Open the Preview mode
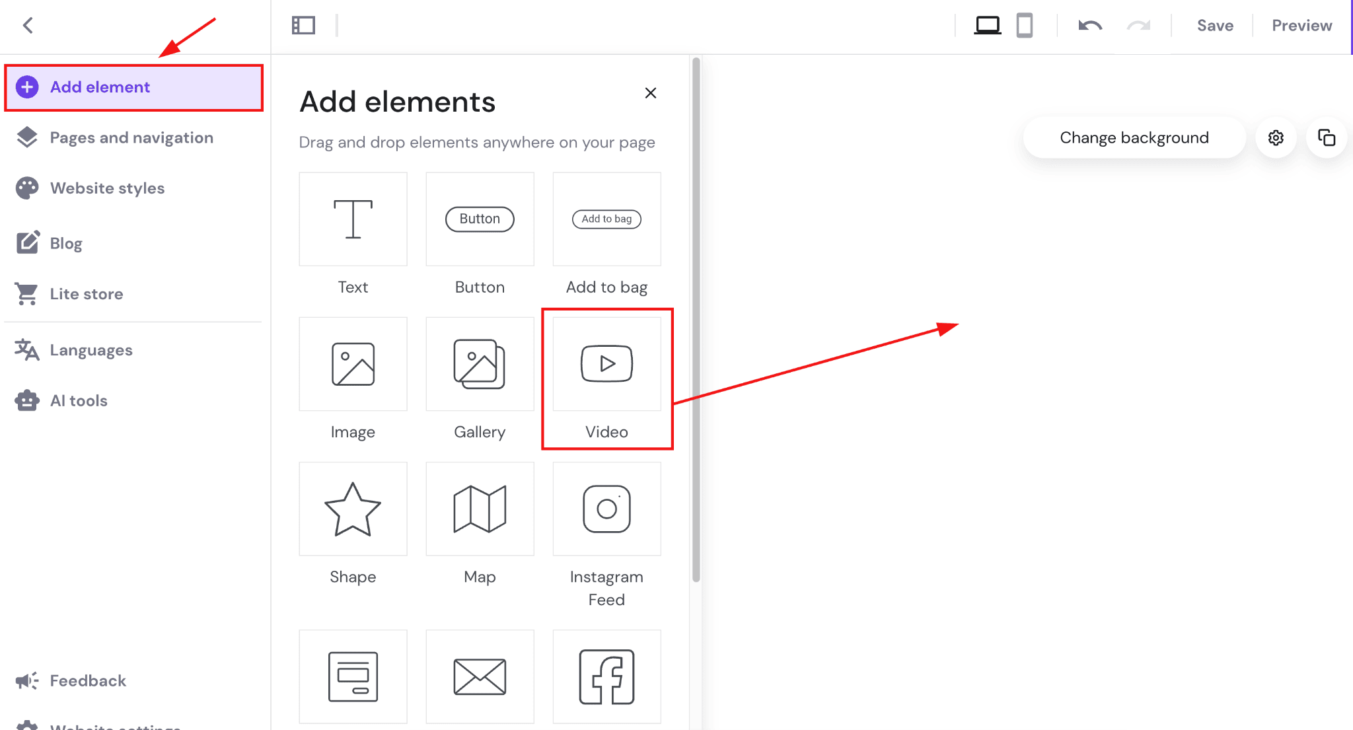Screen dimensions: 1353x730 point(1303,25)
